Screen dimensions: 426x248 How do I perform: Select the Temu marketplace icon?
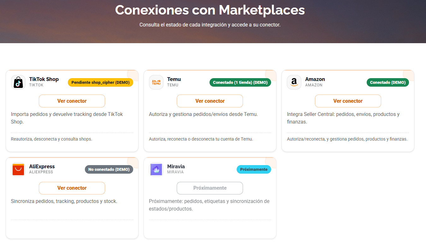[156, 82]
